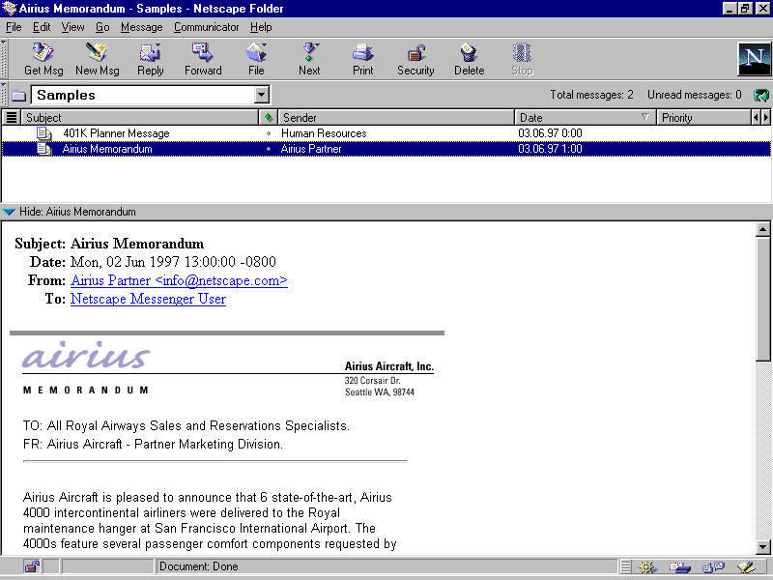Show columns to the left arrow
773x580 pixels.
(x=756, y=117)
